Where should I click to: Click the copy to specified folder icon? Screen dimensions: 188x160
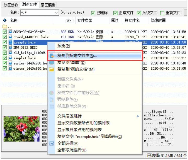pos(52,56)
